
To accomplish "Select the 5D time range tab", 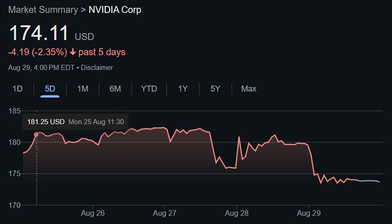I will click(50, 89).
